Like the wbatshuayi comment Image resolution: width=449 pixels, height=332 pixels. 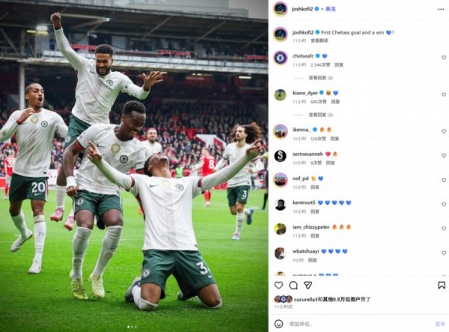[x=444, y=253]
